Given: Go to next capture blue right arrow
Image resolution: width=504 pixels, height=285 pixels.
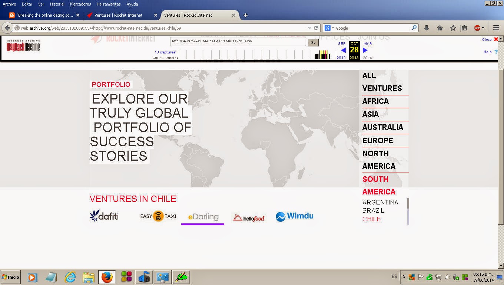Looking at the screenshot, I should 365,50.
